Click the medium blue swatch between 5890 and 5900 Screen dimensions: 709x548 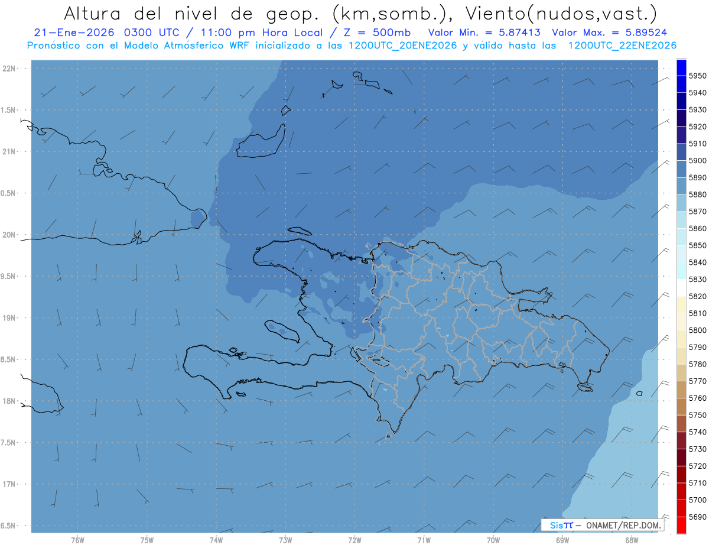click(681, 169)
